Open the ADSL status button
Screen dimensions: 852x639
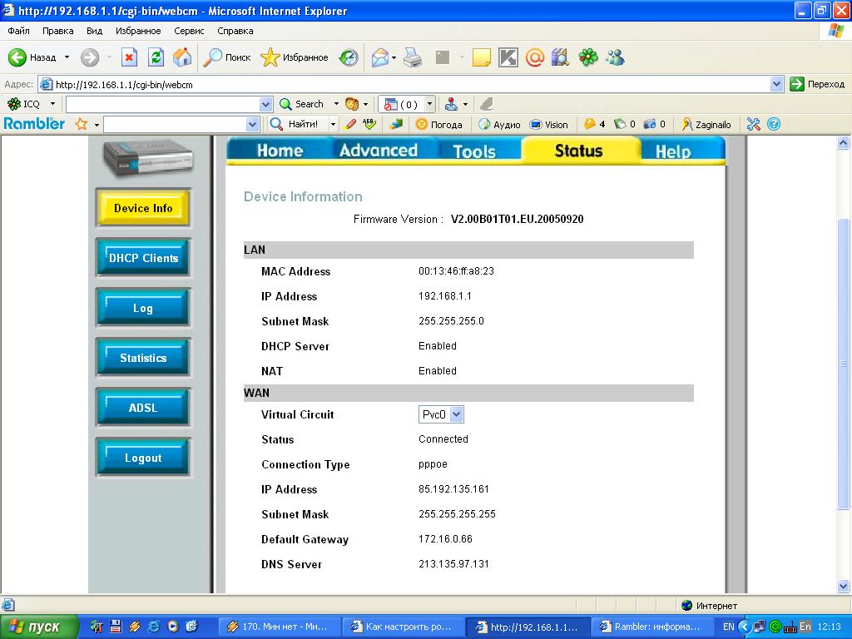pyautogui.click(x=143, y=408)
